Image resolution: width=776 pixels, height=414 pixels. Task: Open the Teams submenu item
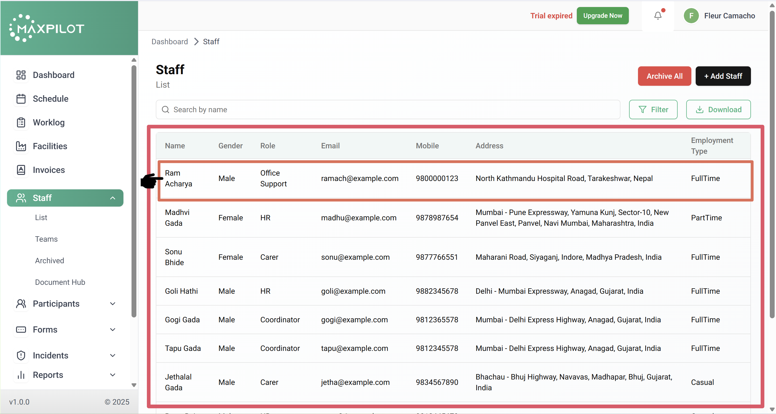46,239
